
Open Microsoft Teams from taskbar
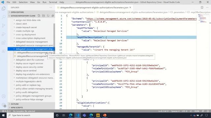(84, 115)
